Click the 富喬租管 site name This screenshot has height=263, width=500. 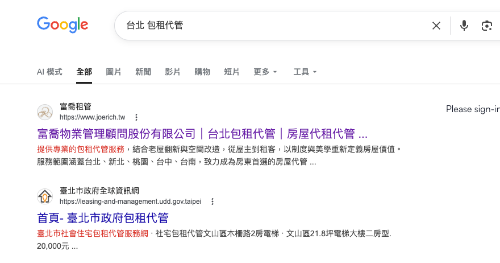tap(76, 106)
